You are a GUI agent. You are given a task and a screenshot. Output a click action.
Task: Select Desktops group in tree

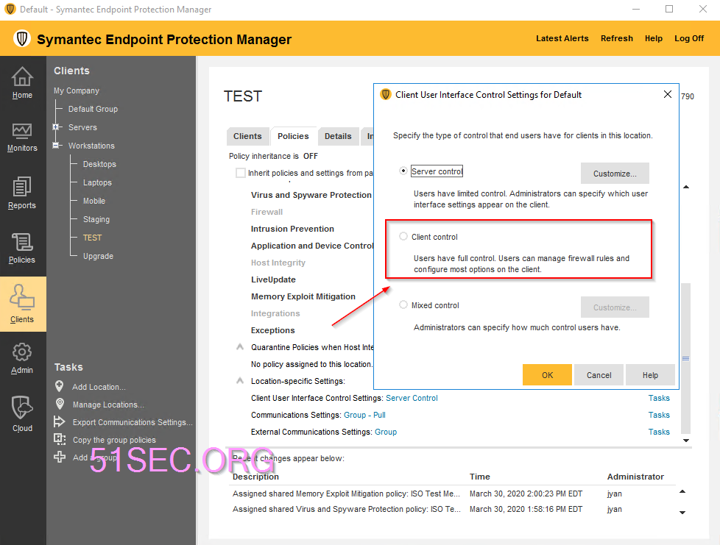pos(99,164)
